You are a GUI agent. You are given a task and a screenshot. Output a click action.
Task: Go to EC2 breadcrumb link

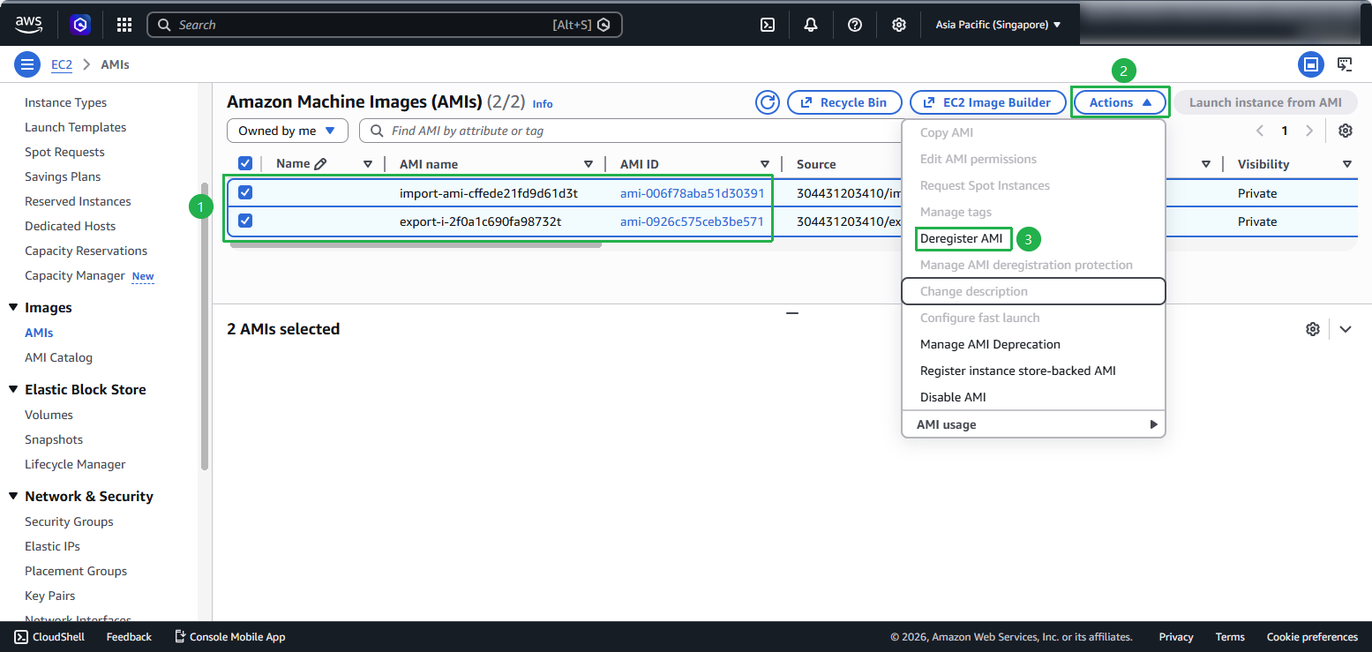point(62,64)
